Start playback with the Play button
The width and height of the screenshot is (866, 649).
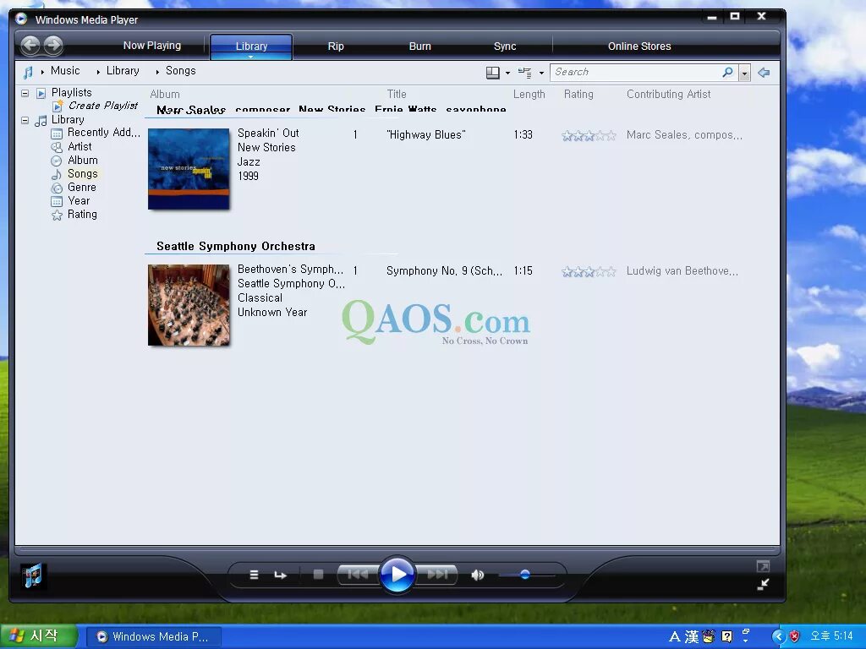[x=397, y=575]
